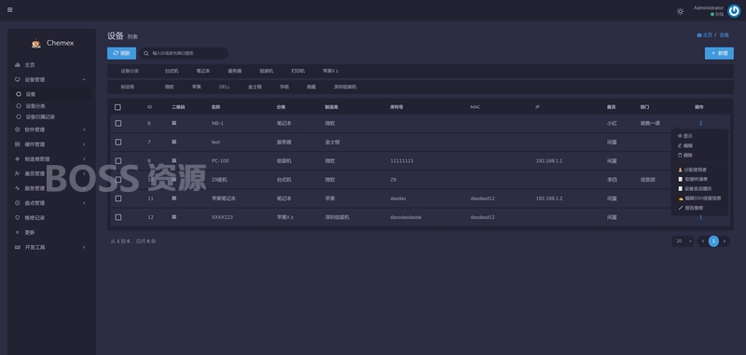Check the row checkbox for Z9组机
This screenshot has height=355, width=746.
[x=118, y=180]
